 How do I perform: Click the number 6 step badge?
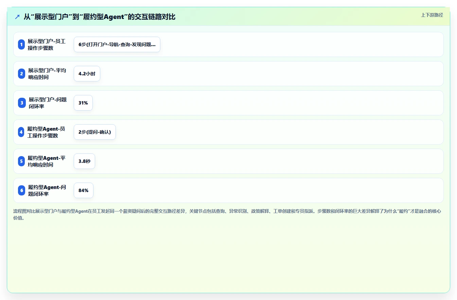tap(22, 190)
